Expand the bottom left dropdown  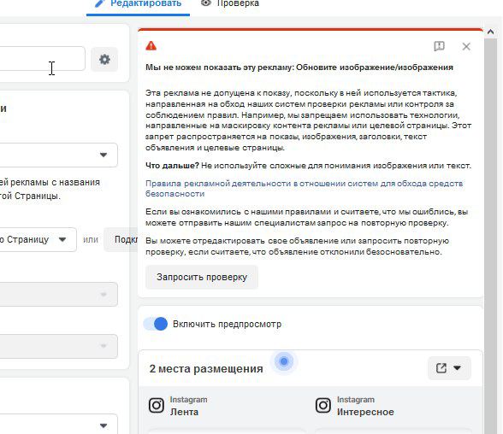point(59,425)
